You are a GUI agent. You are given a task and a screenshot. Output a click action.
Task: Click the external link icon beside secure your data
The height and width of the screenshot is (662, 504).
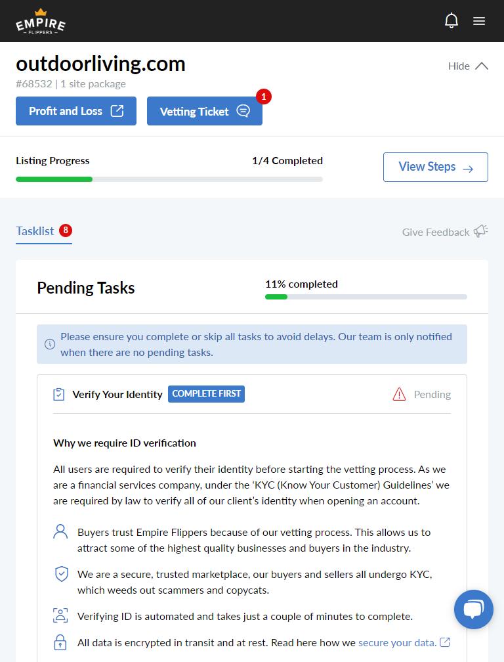click(x=445, y=642)
